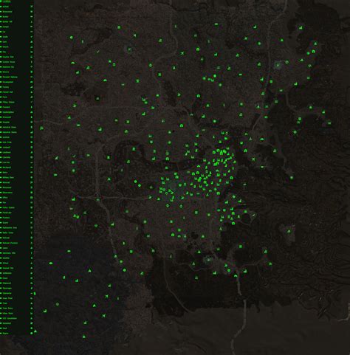Click the "Institute" legend entry

click(6, 137)
